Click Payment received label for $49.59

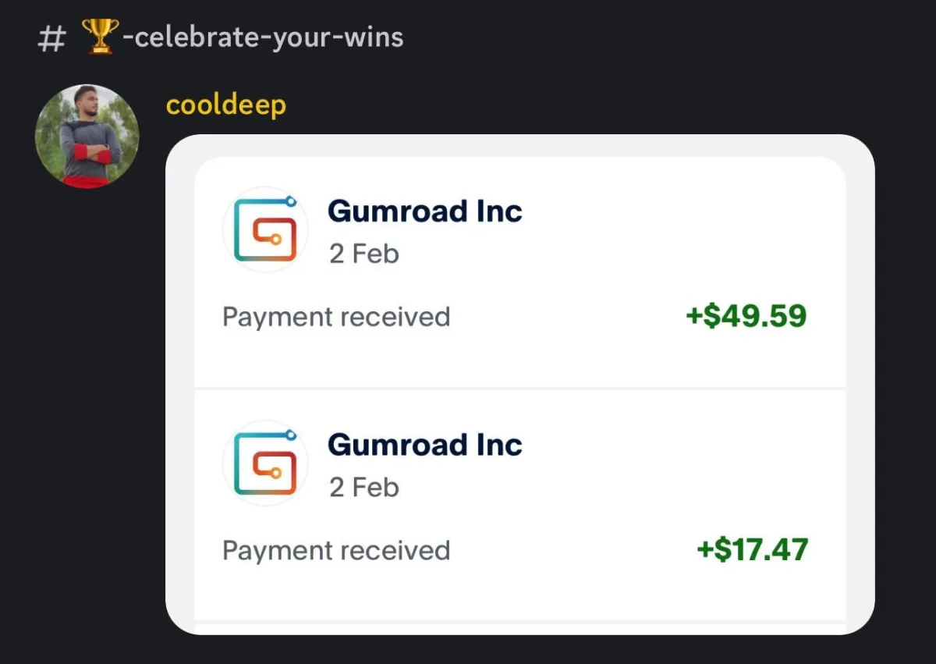point(336,317)
